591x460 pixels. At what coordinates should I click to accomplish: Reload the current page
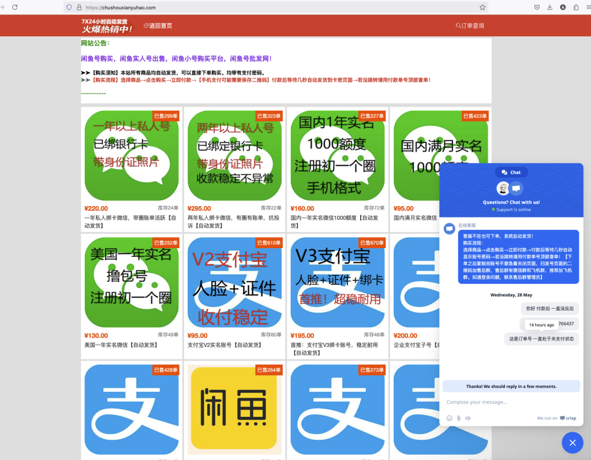[x=14, y=7]
